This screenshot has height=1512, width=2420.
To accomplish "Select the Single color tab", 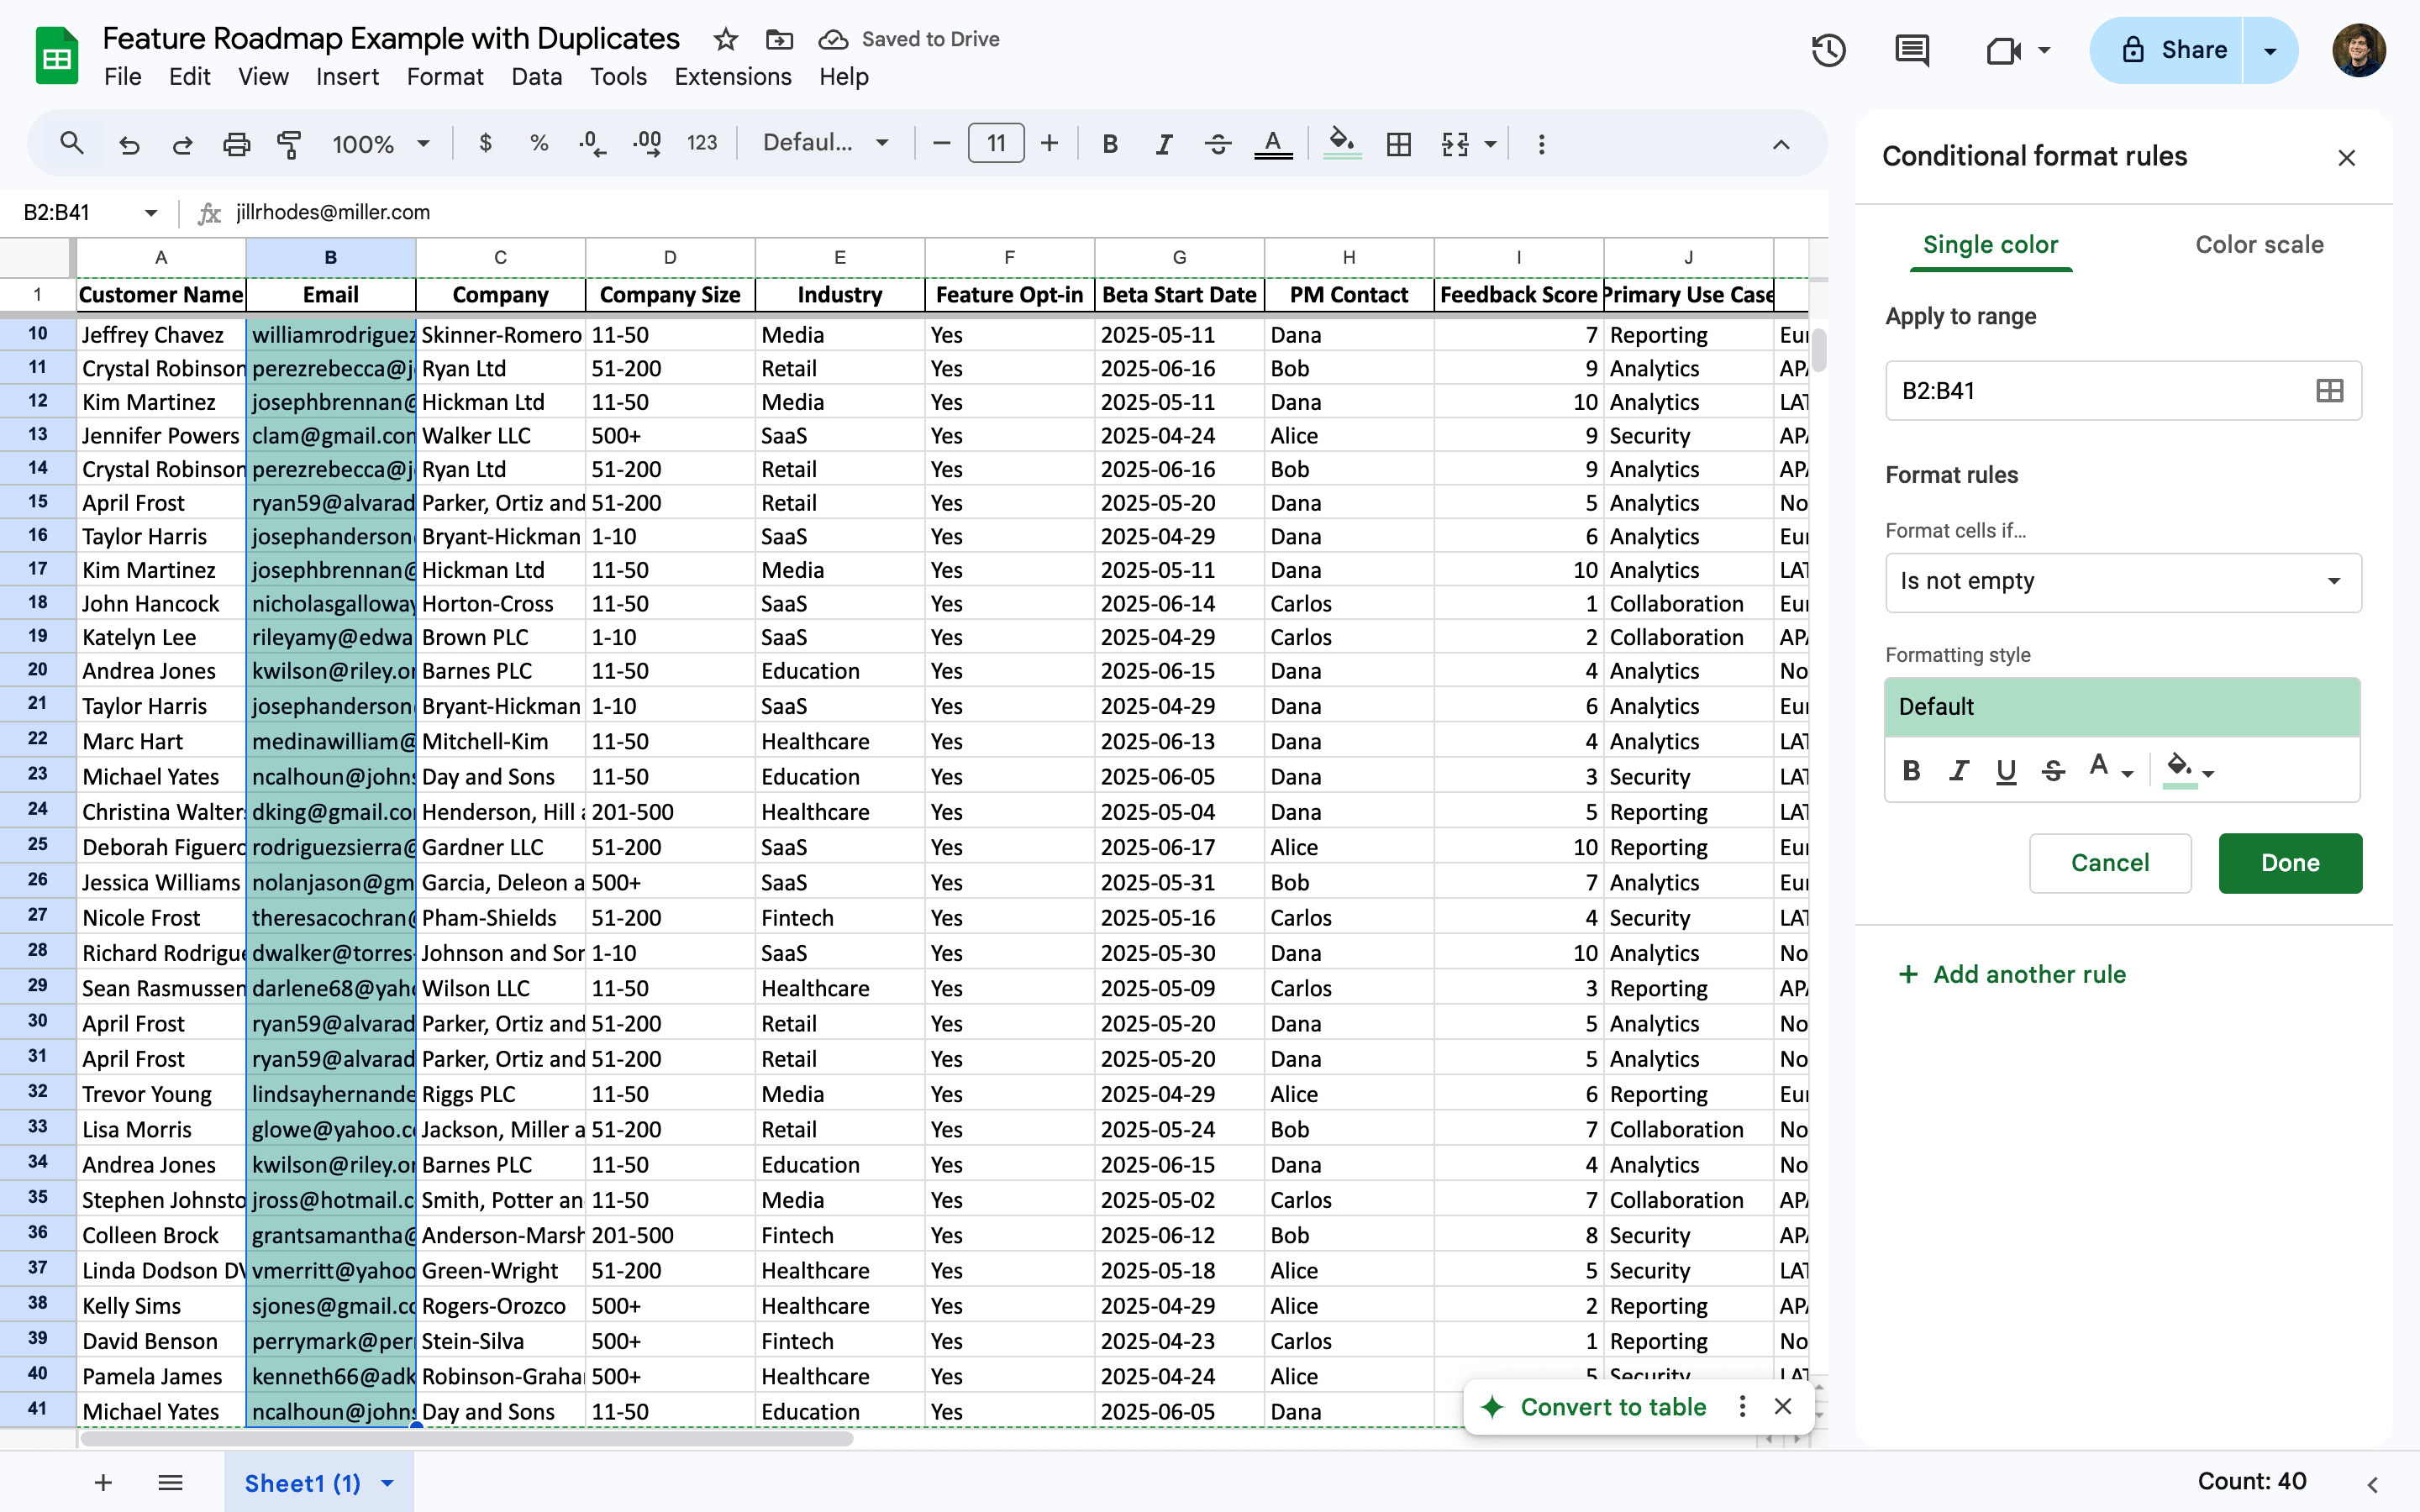I will 1990,244.
